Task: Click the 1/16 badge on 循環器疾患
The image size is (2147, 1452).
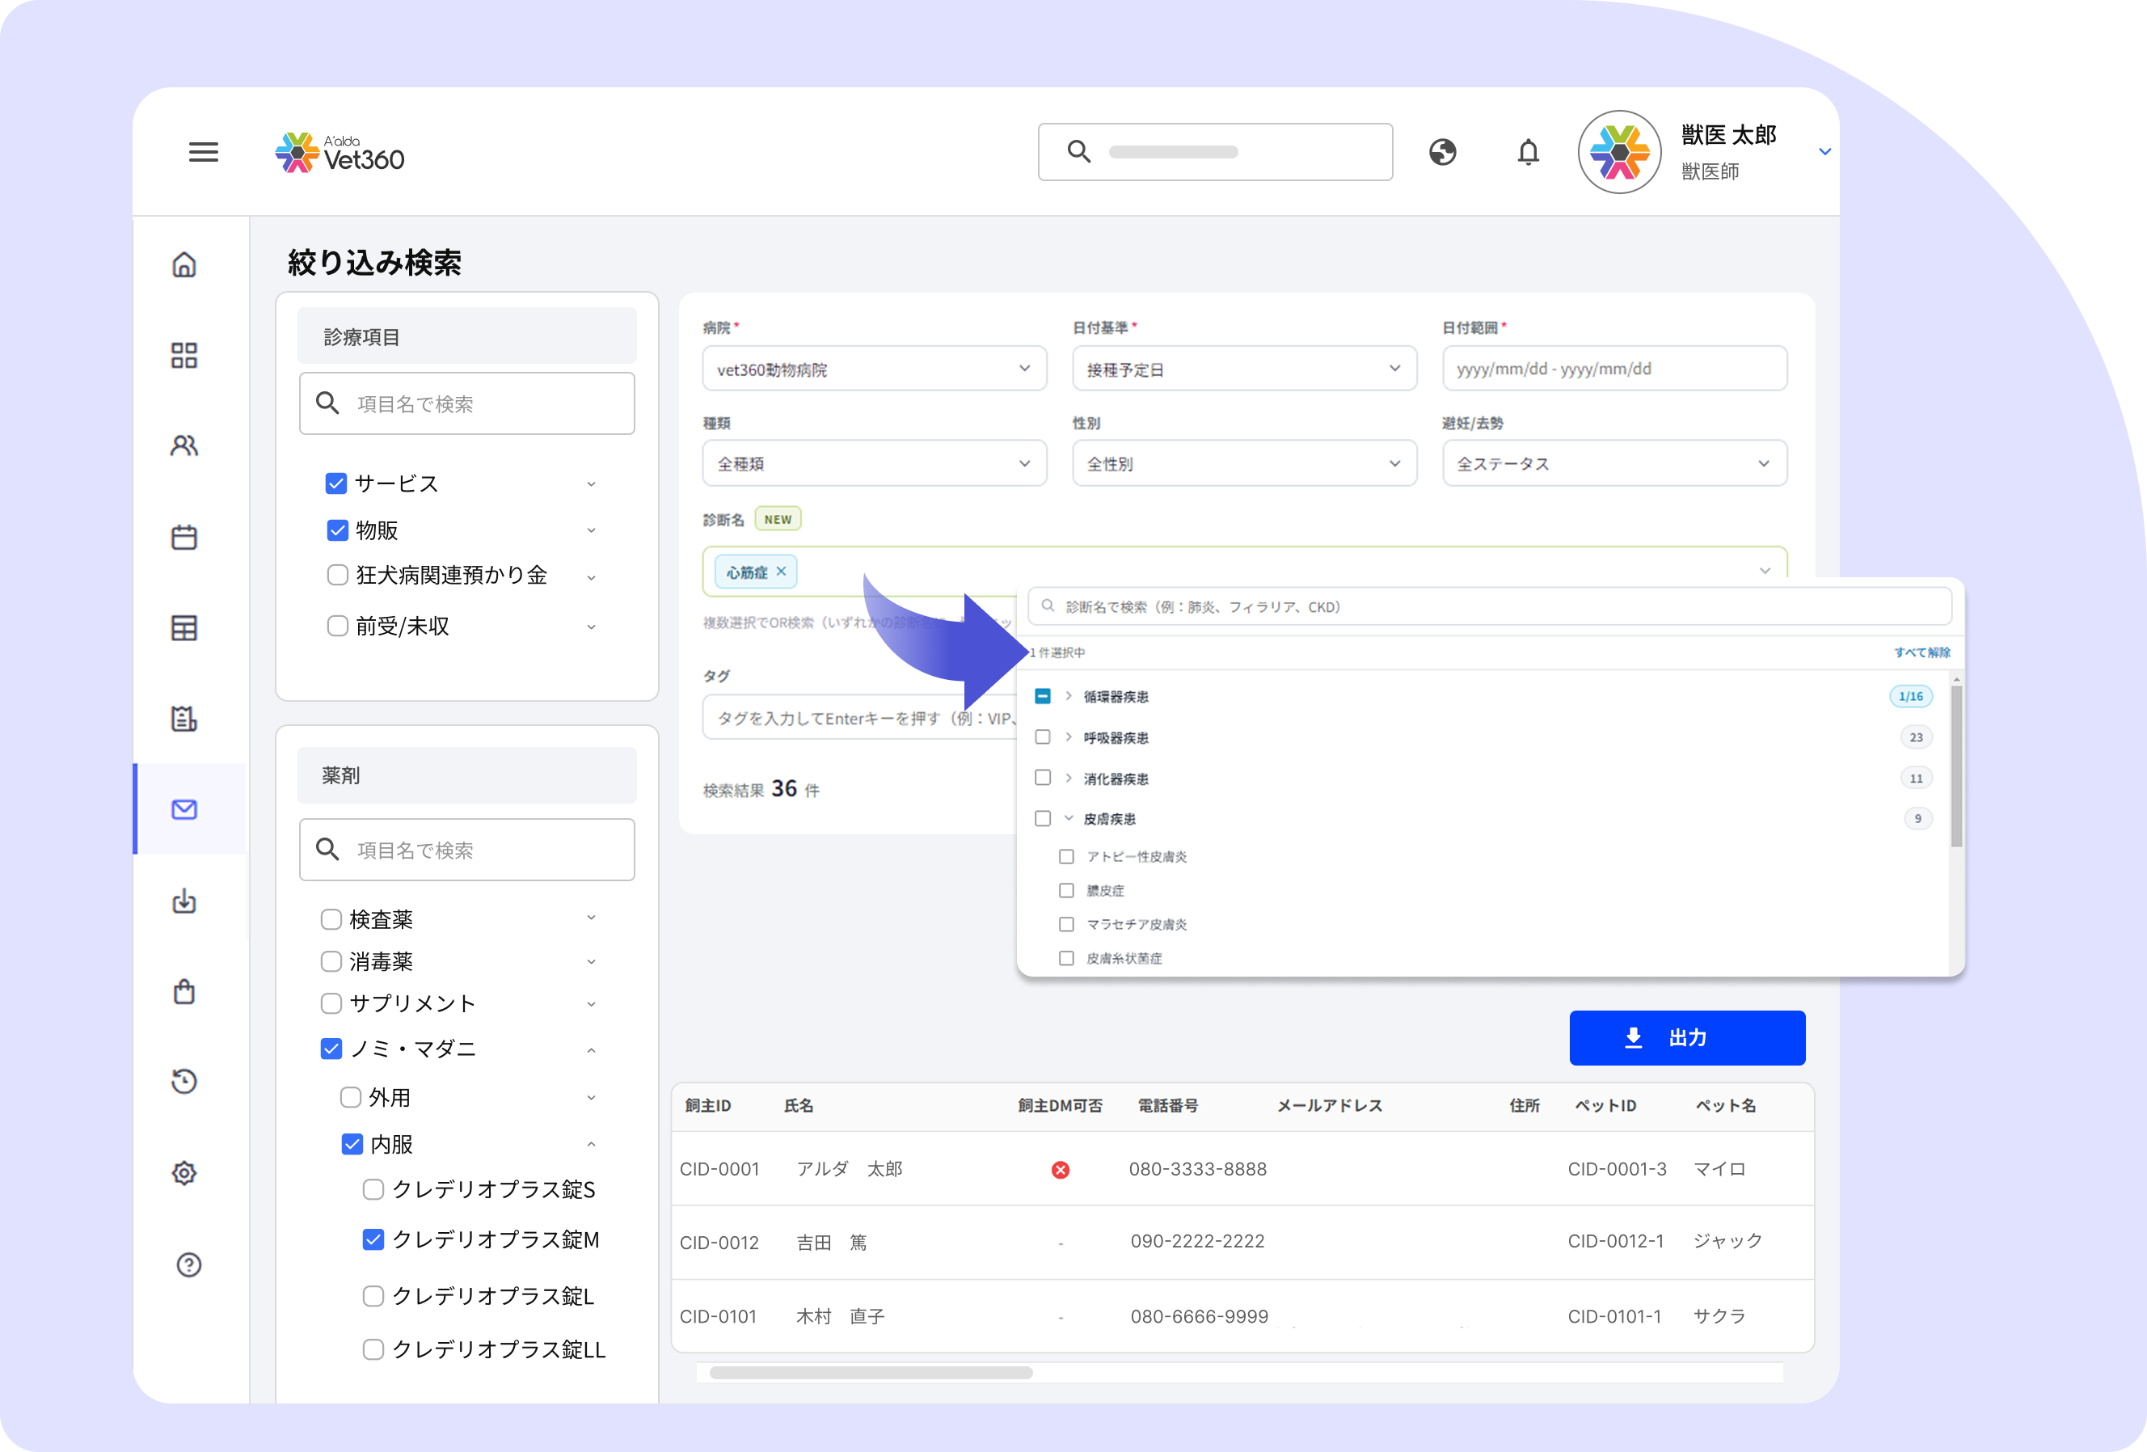Action: 1910,696
